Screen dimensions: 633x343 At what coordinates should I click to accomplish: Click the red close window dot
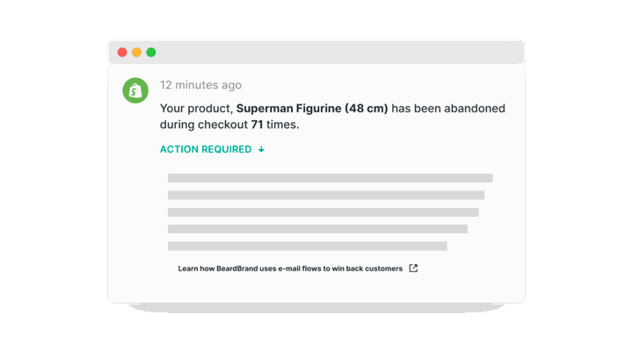(x=122, y=53)
